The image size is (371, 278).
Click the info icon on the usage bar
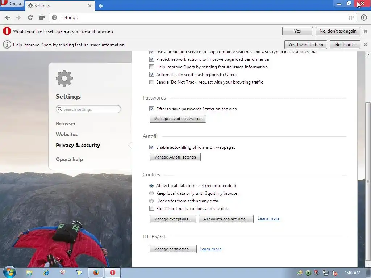7,45
